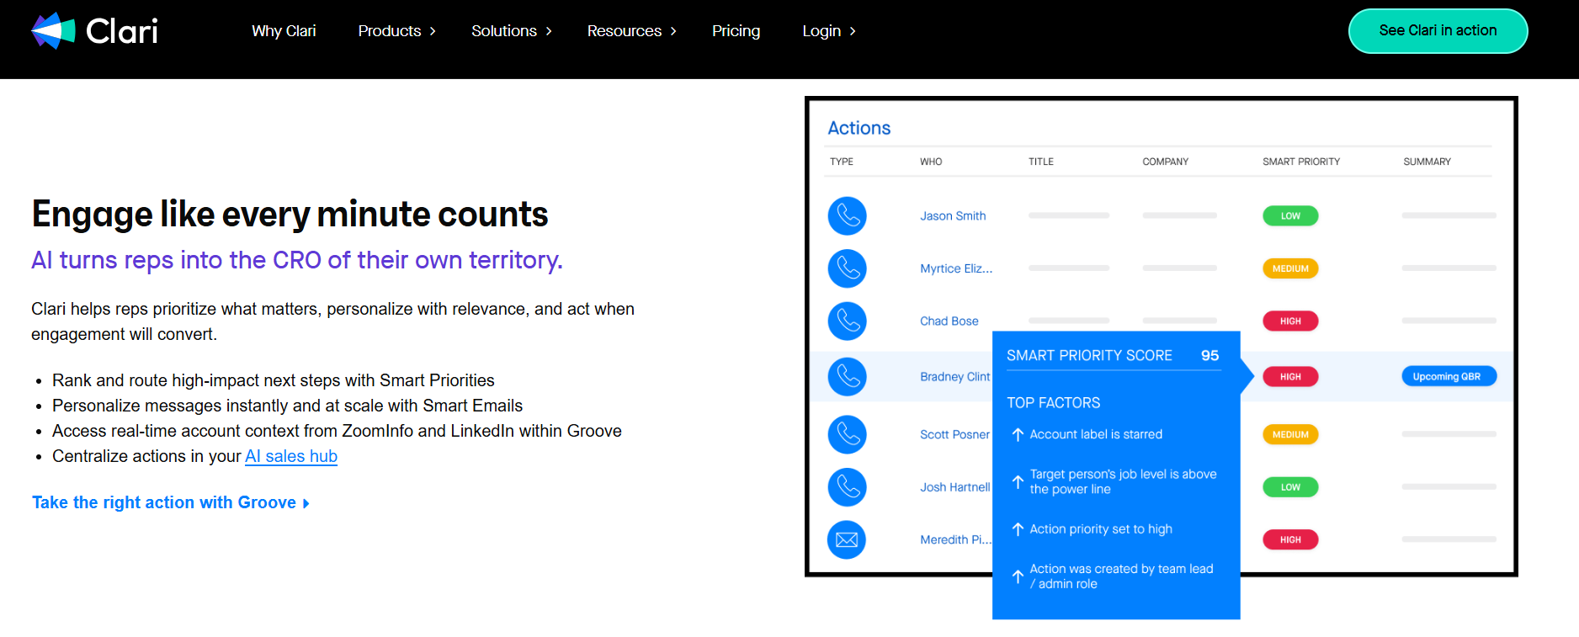Click the heading Engage like every minute counts
The width and height of the screenshot is (1579, 637).
290,215
